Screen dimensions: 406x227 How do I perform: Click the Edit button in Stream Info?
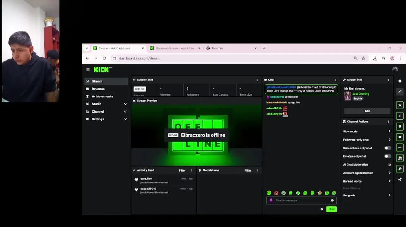(367, 111)
